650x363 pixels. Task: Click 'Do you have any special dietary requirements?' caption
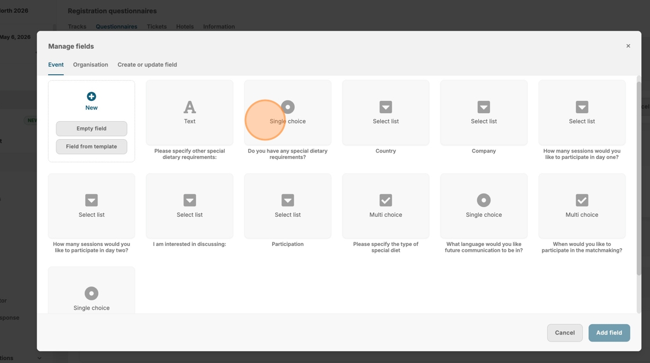pos(288,154)
